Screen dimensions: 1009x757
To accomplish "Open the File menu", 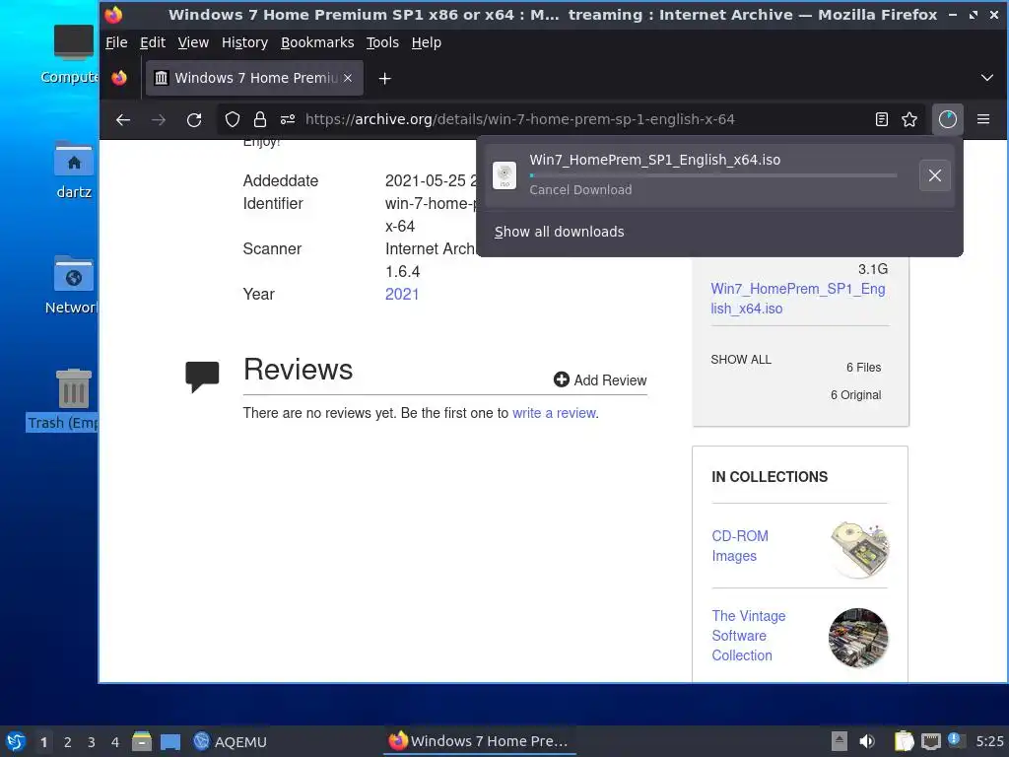I will click(x=116, y=42).
